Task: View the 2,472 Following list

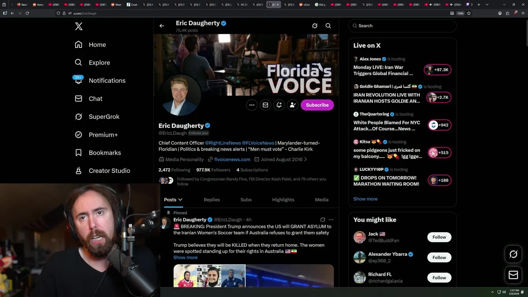Action: 174,170
